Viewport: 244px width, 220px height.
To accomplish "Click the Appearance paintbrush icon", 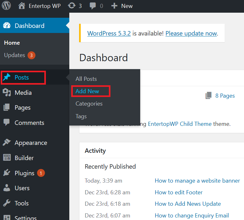I will coord(7,142).
